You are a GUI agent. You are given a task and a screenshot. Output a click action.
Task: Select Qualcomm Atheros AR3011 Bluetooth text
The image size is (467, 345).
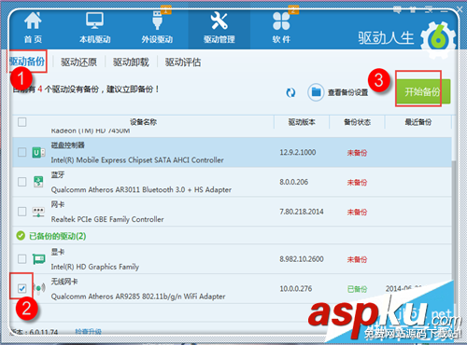click(141, 189)
